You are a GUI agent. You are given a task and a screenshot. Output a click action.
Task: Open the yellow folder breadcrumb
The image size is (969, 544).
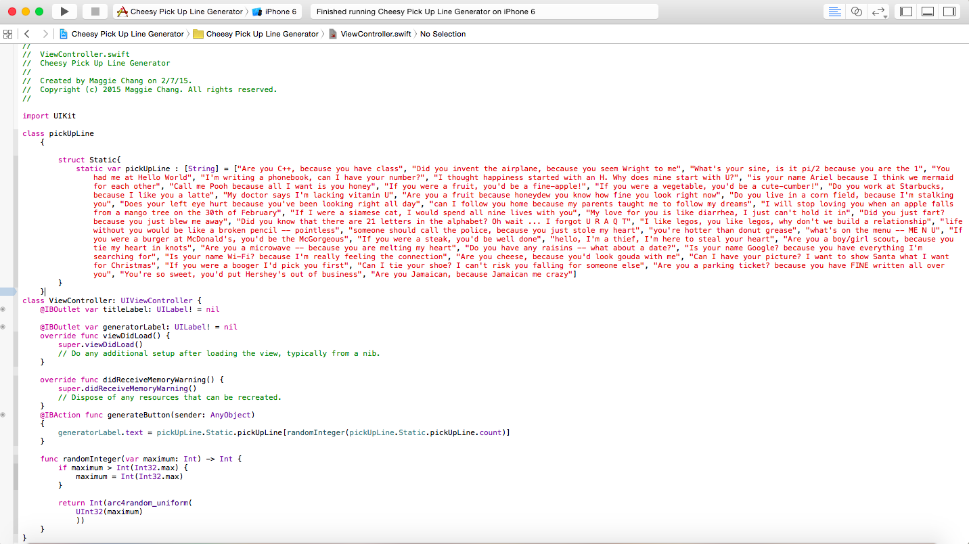click(256, 34)
